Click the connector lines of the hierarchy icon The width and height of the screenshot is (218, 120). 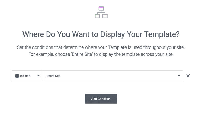[x=101, y=12]
